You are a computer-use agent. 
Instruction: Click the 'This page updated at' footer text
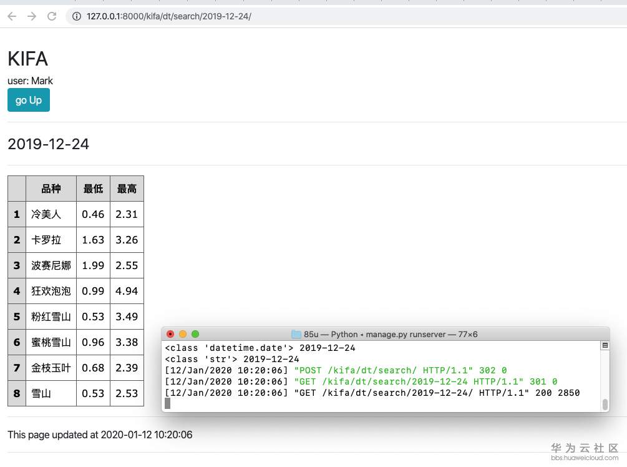[100, 435]
